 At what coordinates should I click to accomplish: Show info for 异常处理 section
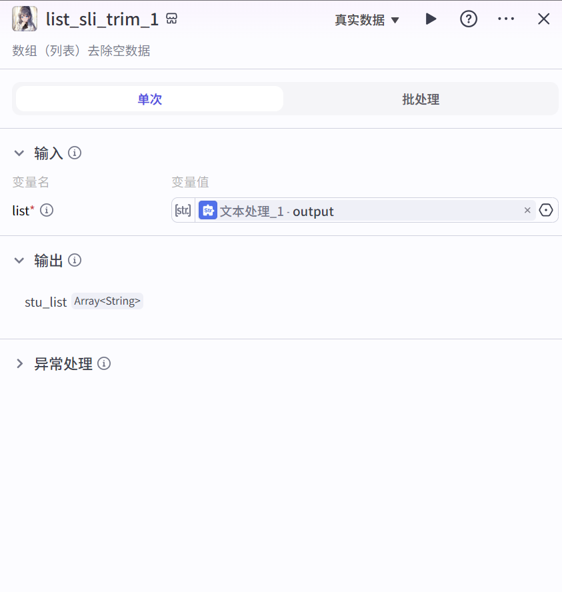point(104,363)
